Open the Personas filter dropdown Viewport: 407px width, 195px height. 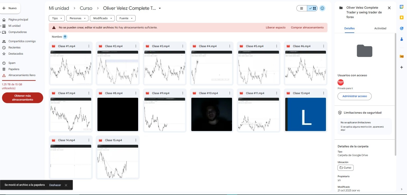(77, 18)
